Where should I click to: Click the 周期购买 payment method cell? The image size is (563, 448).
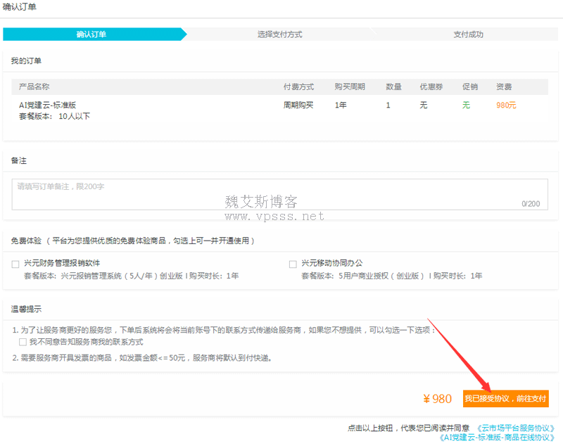click(298, 105)
